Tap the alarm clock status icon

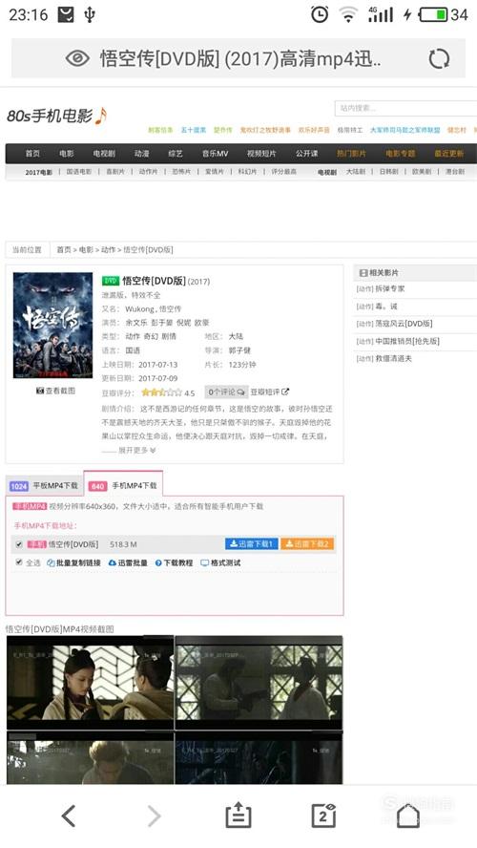(320, 14)
